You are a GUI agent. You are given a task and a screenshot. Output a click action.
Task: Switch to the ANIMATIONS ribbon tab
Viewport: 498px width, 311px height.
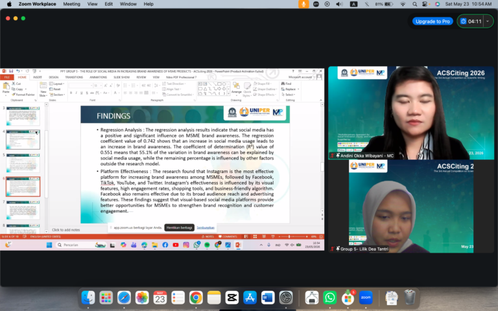coord(98,77)
